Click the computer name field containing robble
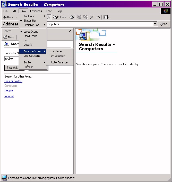This screenshot has height=182, width=172. point(12,59)
